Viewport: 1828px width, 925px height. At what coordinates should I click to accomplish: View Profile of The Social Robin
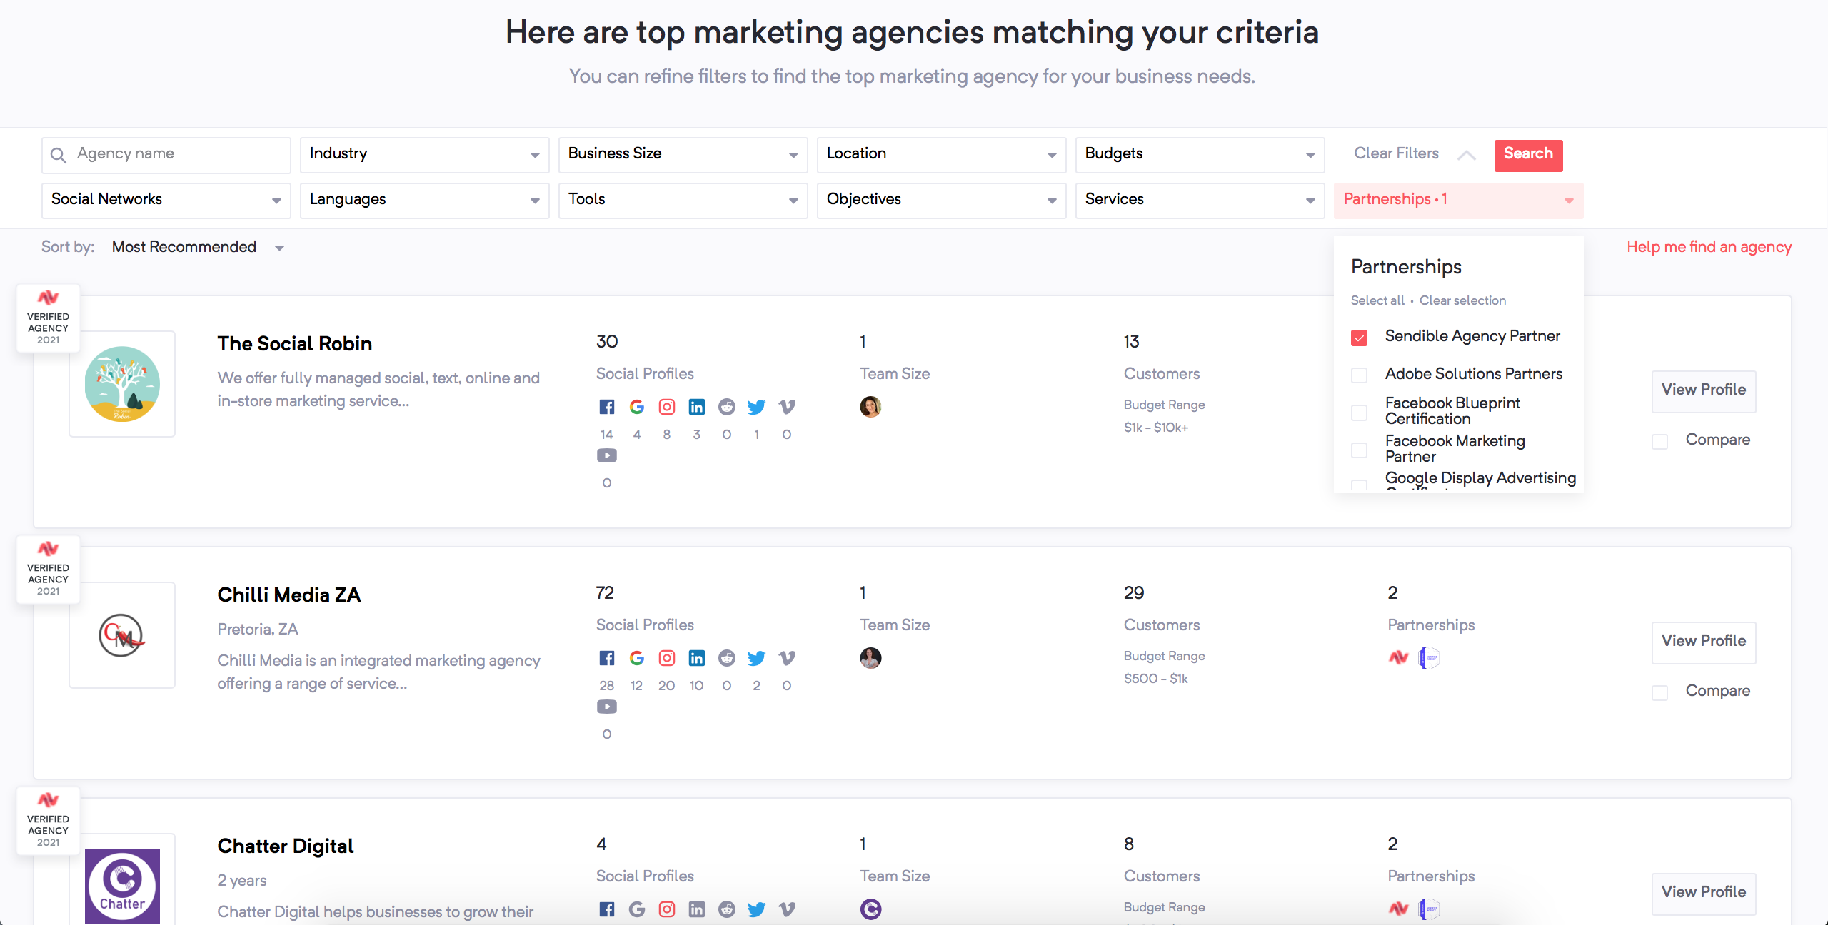pos(1703,390)
